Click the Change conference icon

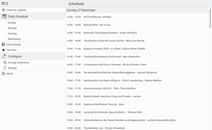[5, 62]
